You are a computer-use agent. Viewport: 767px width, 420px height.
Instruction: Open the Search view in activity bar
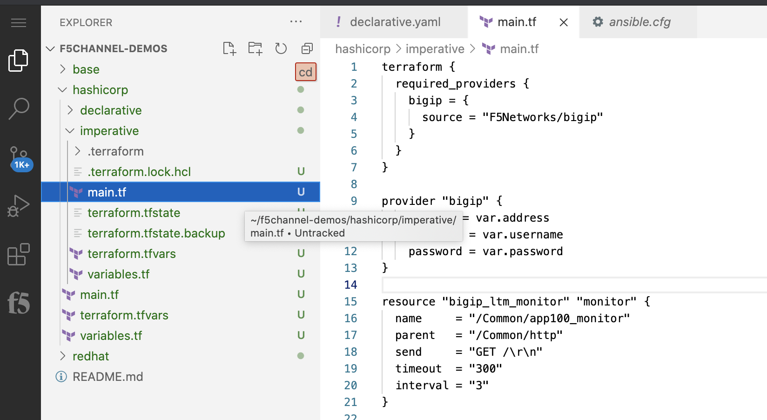tap(19, 109)
